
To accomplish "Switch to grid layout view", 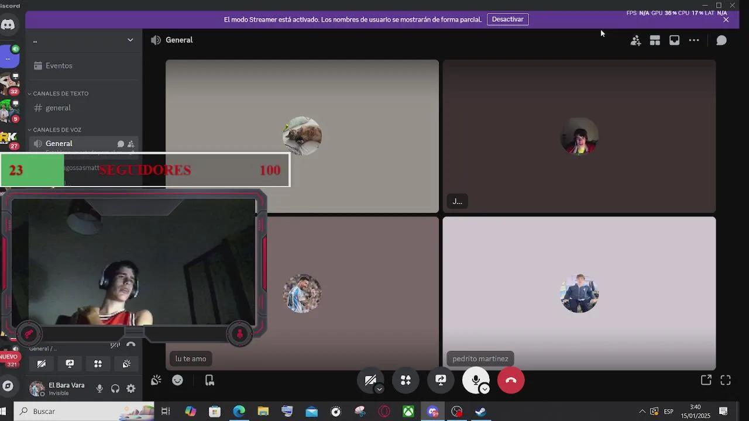I will pos(655,40).
